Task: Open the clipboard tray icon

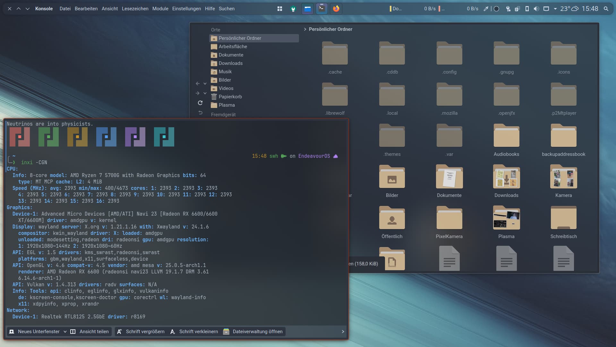Action: (517, 9)
